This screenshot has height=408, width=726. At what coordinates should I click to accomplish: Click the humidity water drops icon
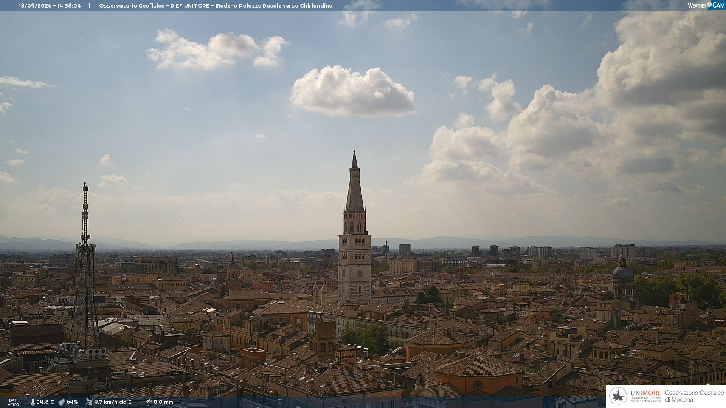61,402
